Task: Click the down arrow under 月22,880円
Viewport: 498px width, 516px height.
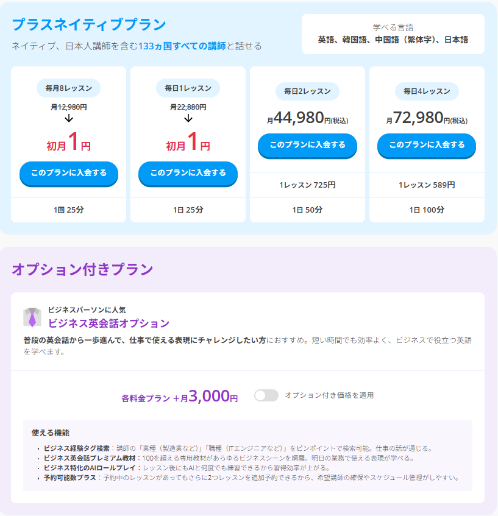Action: (x=188, y=119)
